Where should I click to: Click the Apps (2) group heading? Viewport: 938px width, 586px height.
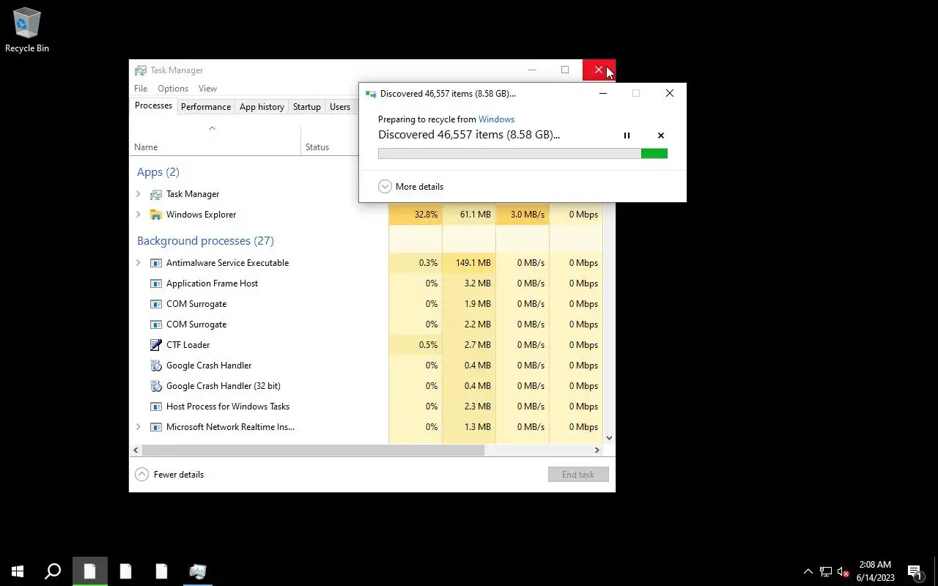(158, 172)
